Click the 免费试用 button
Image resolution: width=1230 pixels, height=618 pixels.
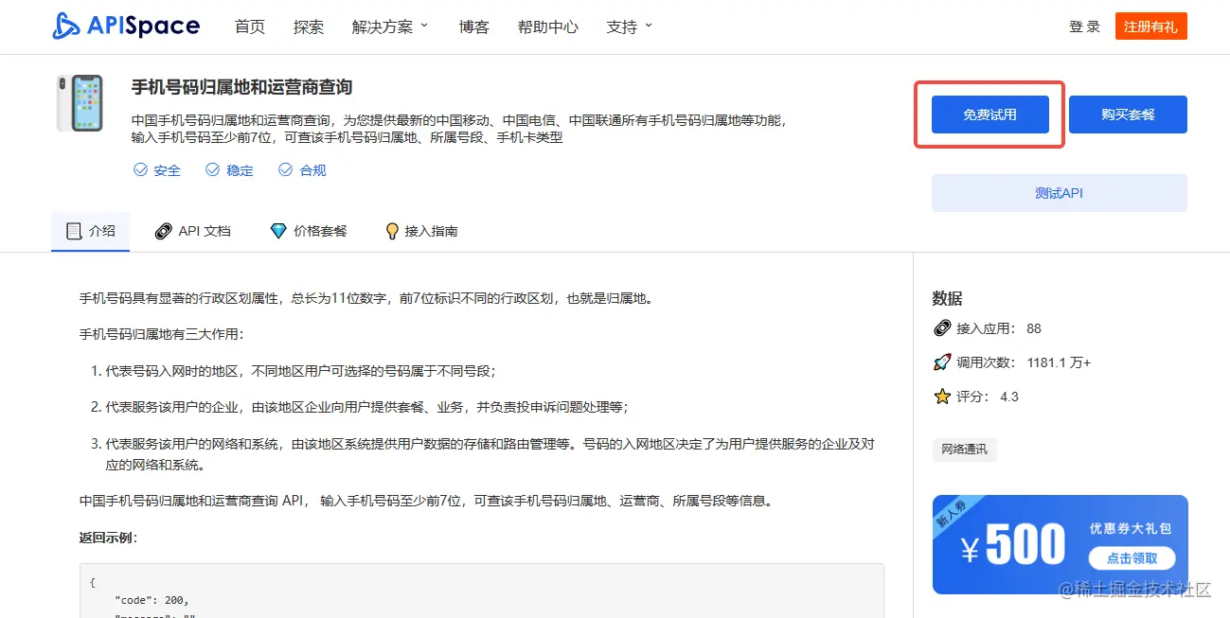click(x=990, y=115)
